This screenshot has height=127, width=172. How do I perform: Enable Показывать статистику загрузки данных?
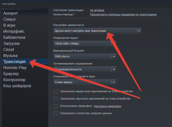pyautogui.click(x=56, y=113)
